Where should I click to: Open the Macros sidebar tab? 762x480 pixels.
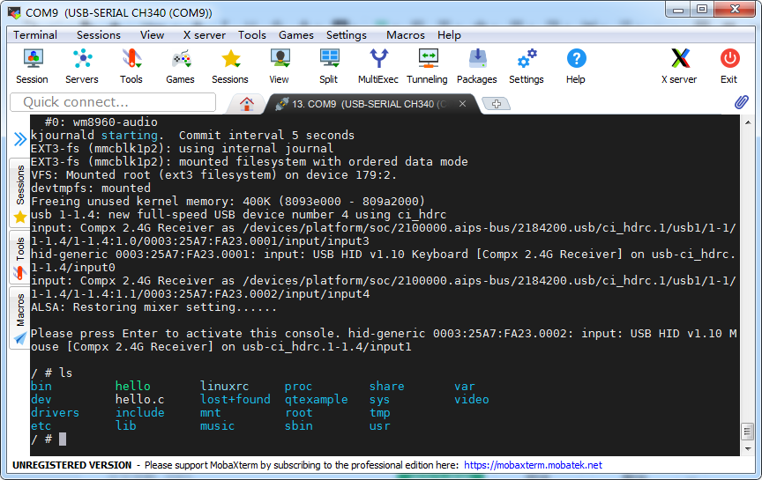pyautogui.click(x=20, y=318)
